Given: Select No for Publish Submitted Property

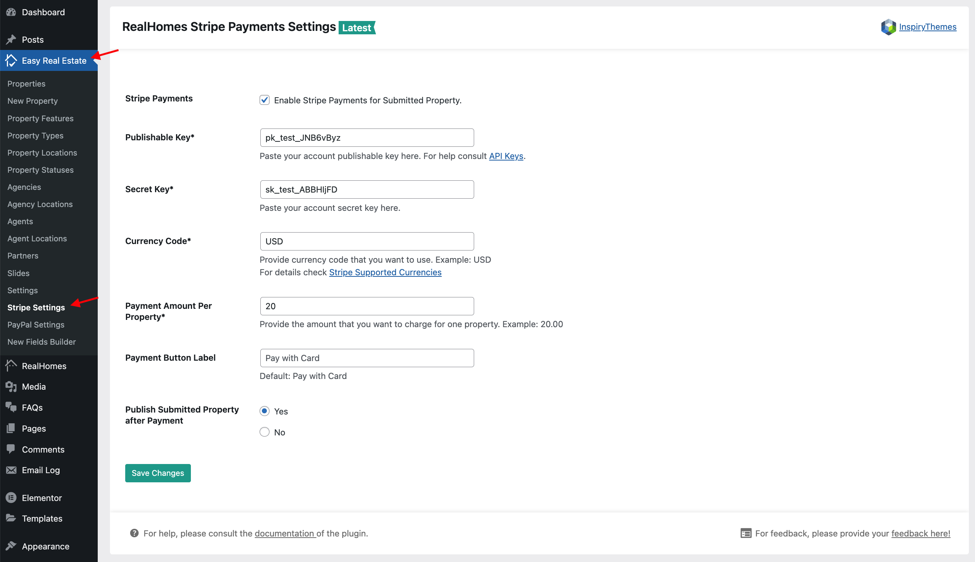Looking at the screenshot, I should point(265,432).
